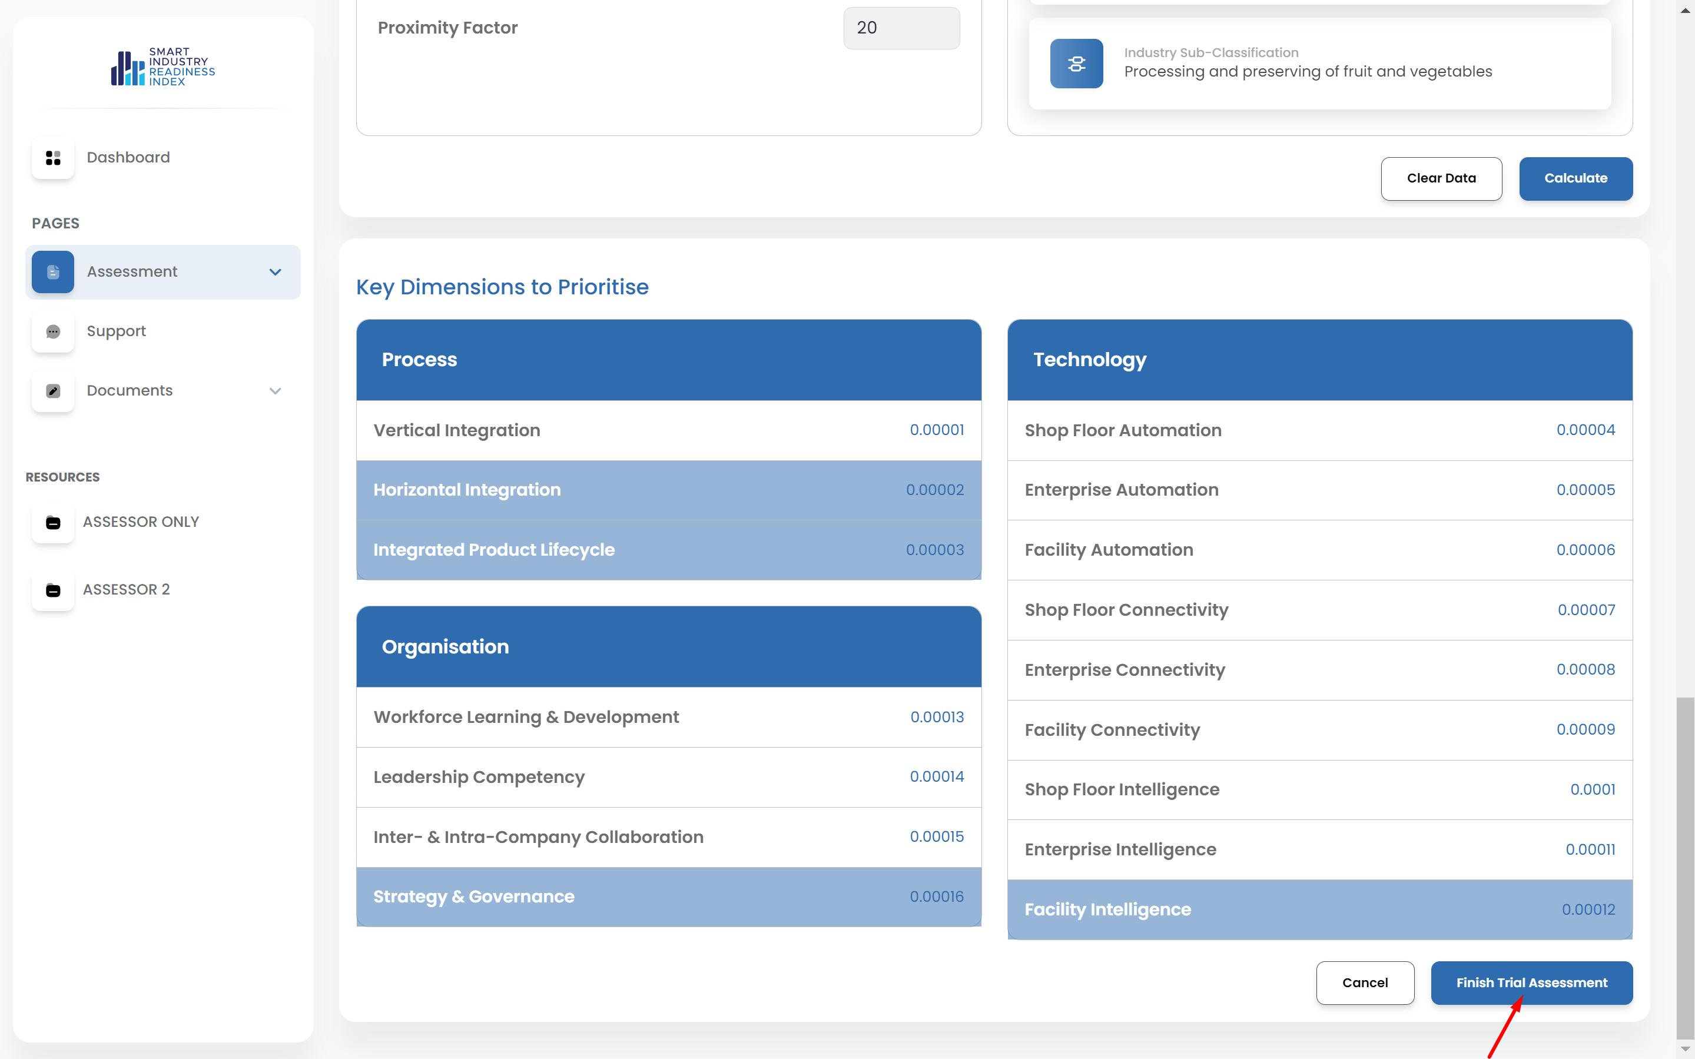1695x1059 pixels.
Task: Cancel the trial assessment
Action: coord(1364,982)
